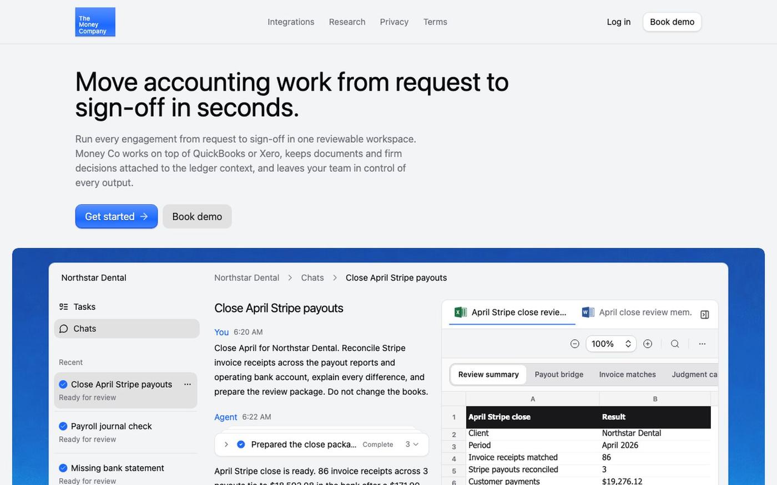The image size is (777, 485).
Task: Zoom in with the plus icon
Action: pos(648,344)
